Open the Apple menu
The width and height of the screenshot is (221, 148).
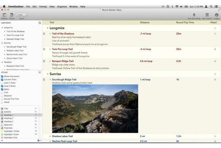(4, 6)
